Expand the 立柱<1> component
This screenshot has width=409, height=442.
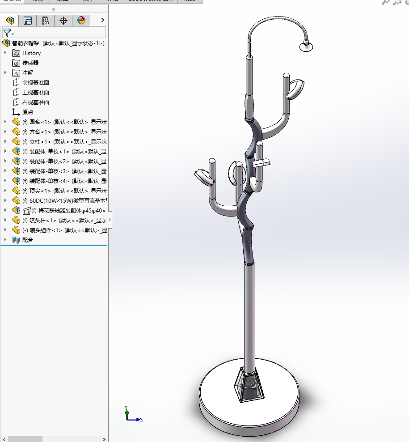[5, 141]
